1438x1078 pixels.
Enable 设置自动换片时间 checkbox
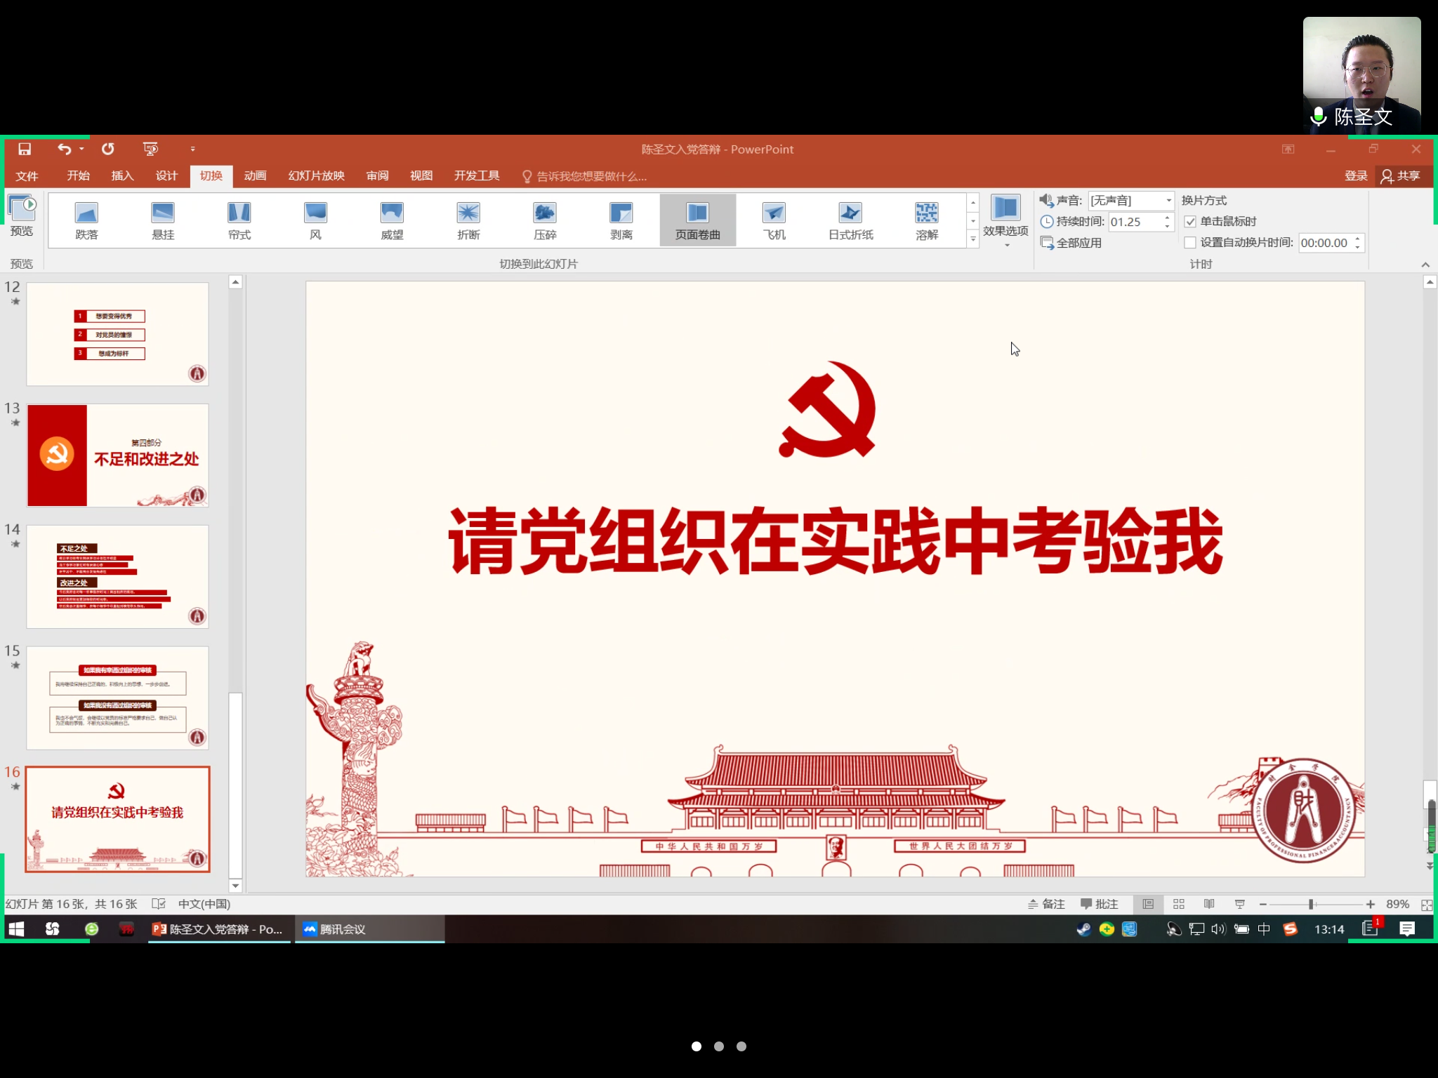tap(1189, 242)
